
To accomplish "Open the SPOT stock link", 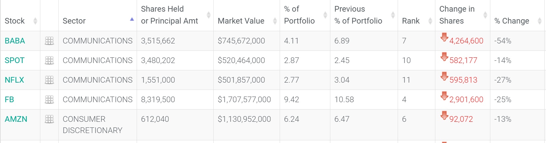I will [x=14, y=60].
